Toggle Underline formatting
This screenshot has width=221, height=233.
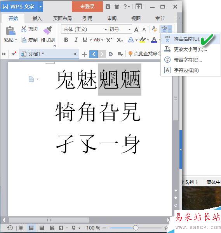coord(85,40)
